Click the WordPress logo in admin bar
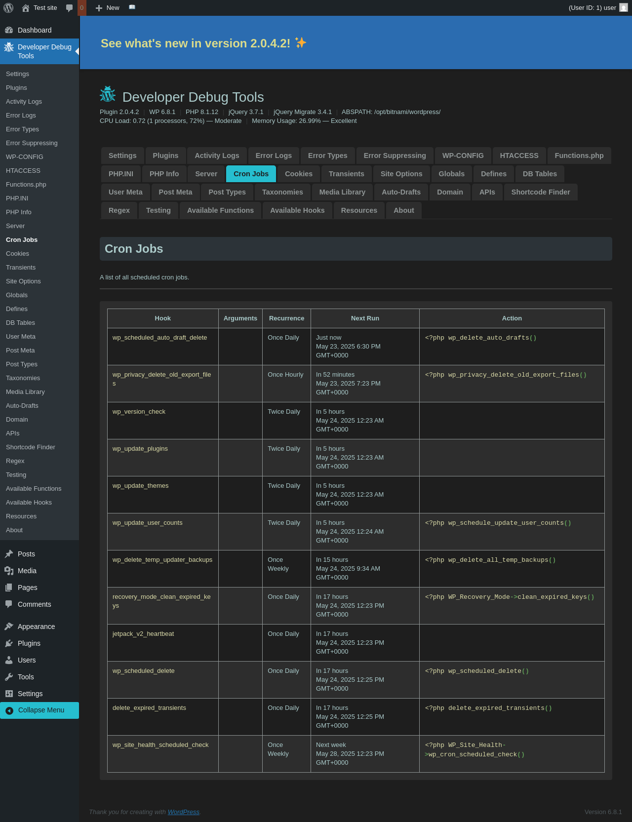 [x=8, y=8]
